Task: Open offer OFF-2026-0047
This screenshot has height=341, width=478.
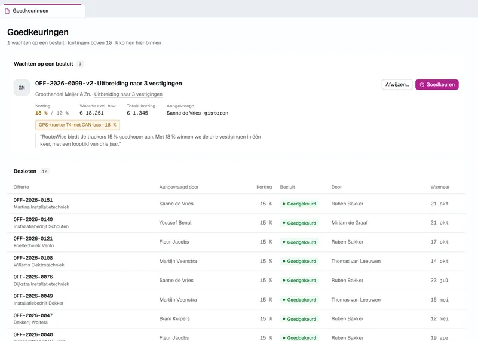Action: click(x=33, y=315)
